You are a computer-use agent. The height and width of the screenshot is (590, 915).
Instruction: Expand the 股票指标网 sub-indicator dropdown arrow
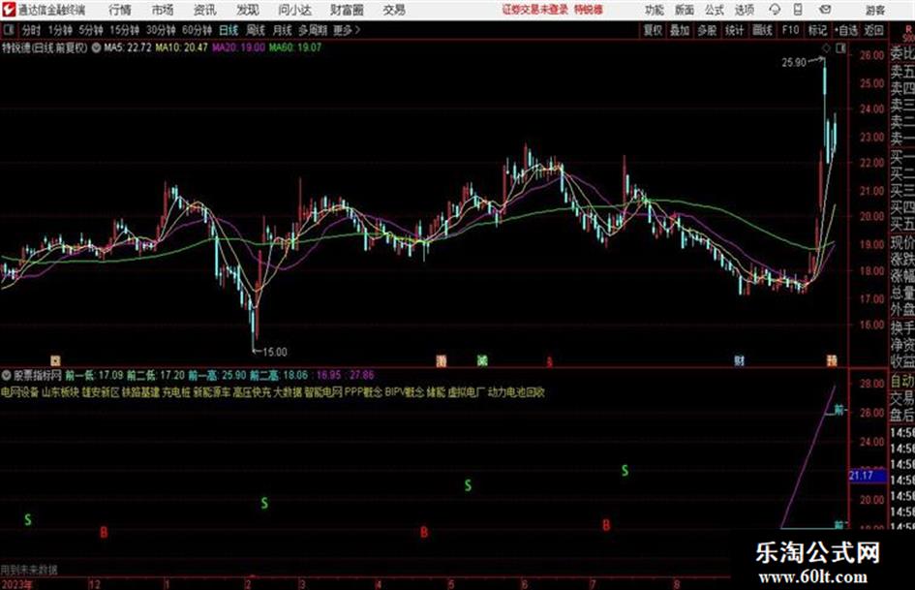coord(7,375)
